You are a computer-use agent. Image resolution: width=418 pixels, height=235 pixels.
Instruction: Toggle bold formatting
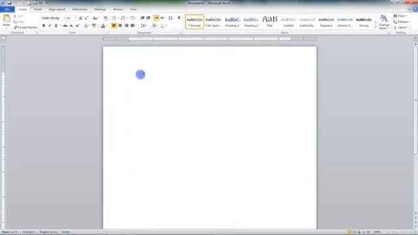[44, 26]
